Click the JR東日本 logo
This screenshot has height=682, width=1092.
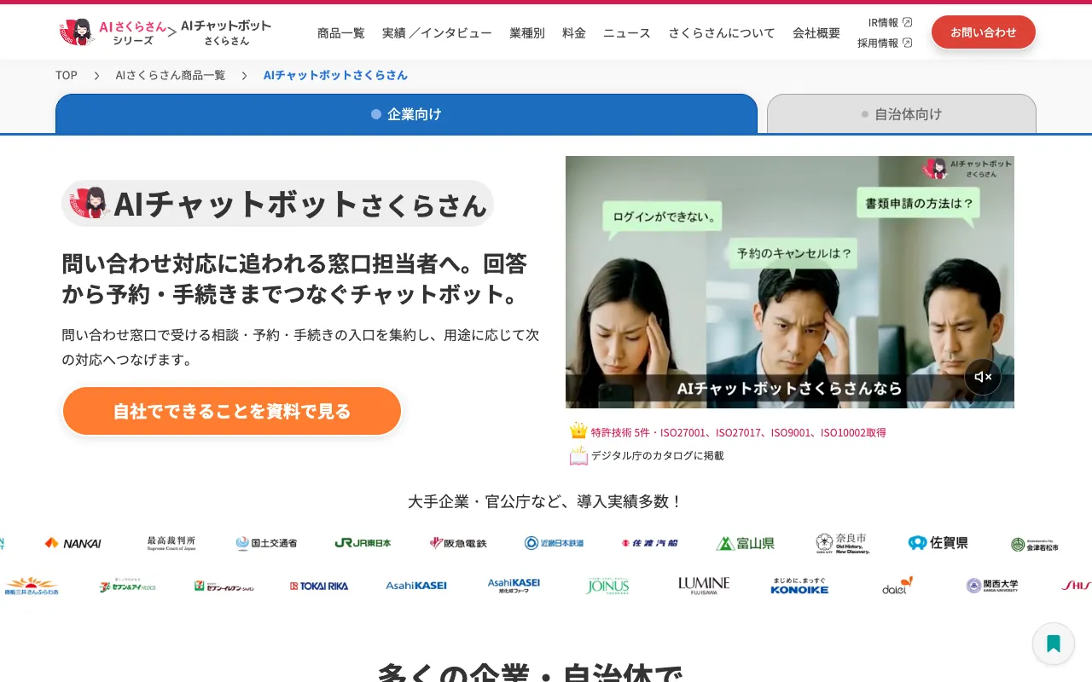[363, 543]
